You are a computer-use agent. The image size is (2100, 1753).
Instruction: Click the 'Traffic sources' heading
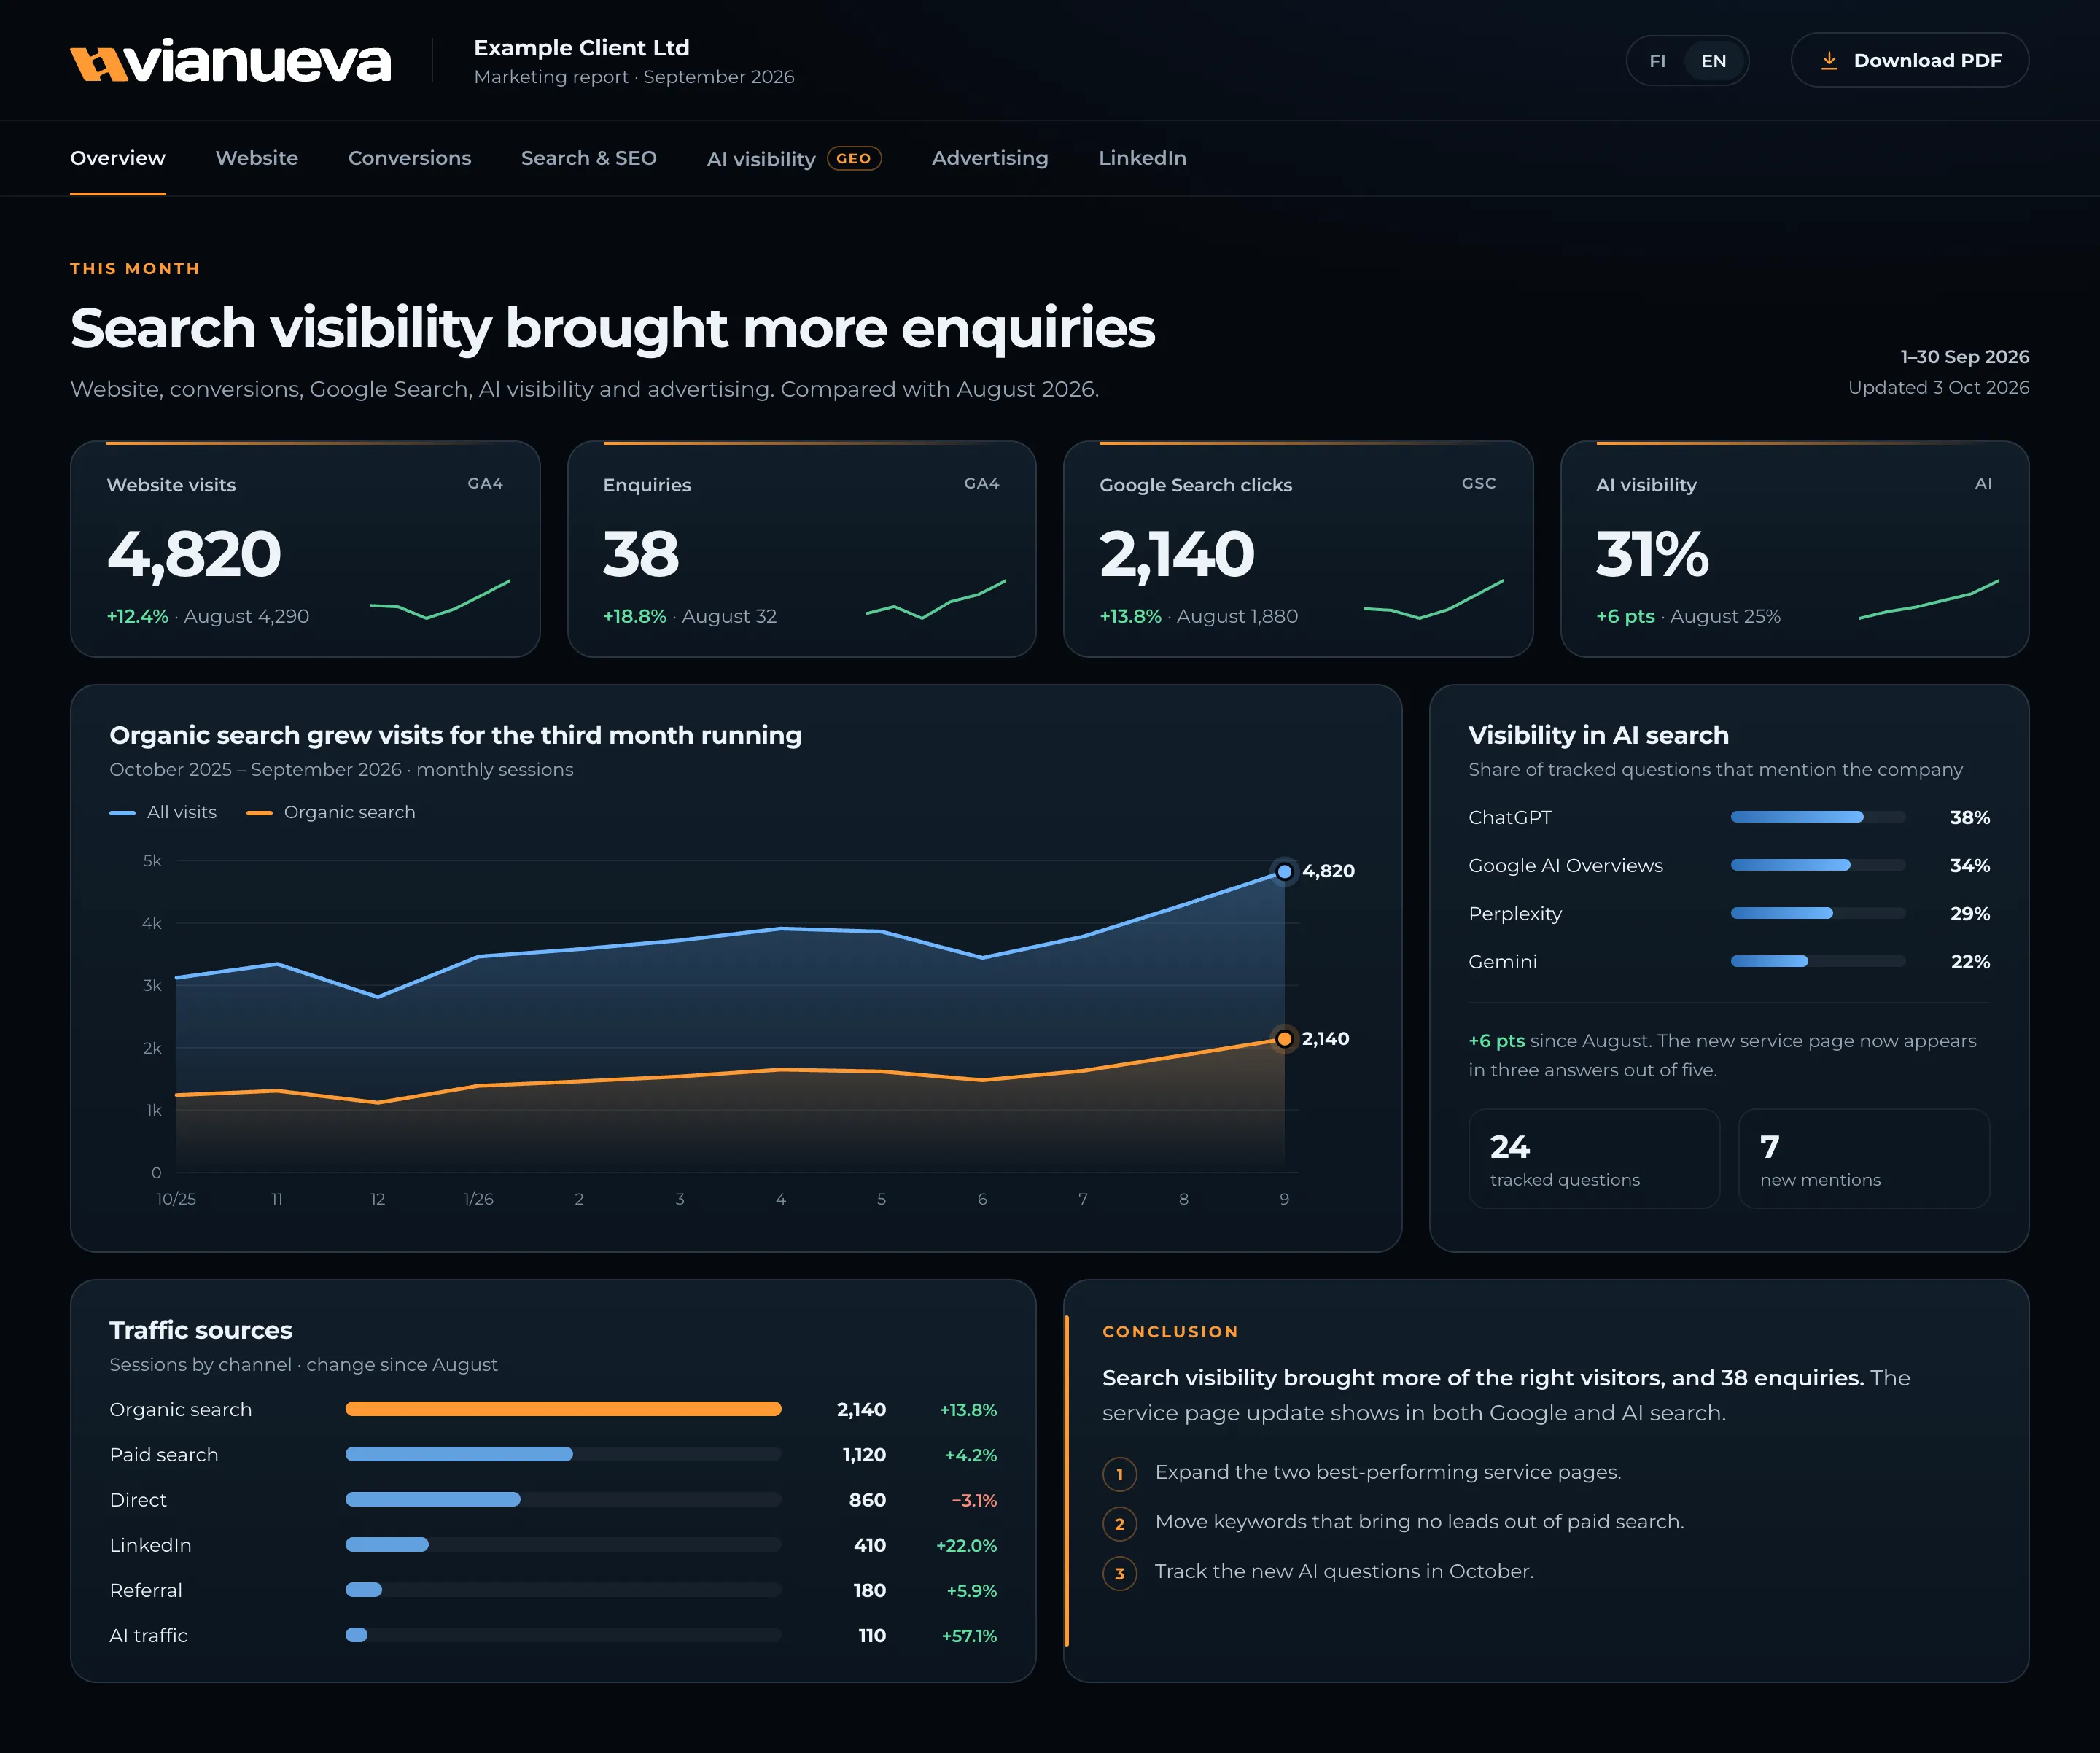(x=201, y=1330)
